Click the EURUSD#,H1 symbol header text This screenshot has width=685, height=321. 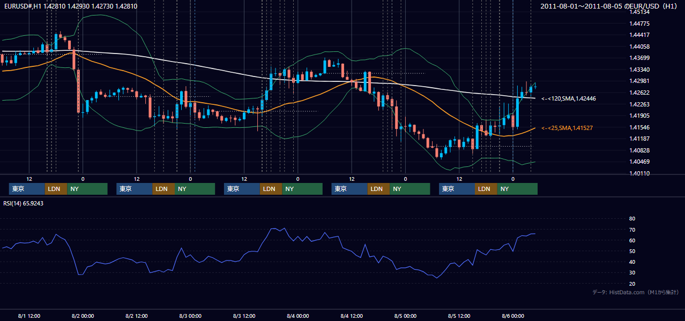coord(71,6)
